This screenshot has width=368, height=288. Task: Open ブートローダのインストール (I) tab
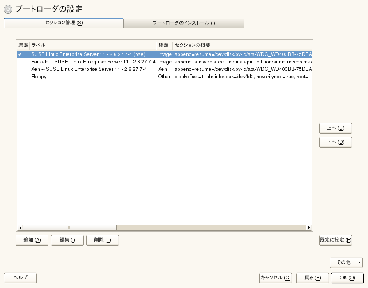point(184,23)
